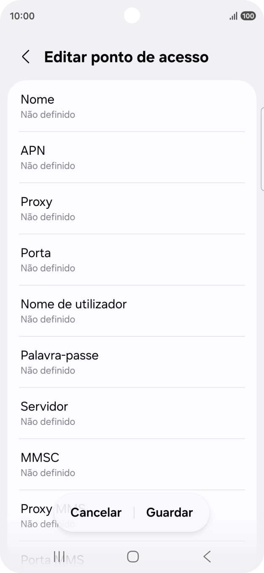The image size is (264, 573).
Task: Tap the back arrow beside Editar ponto de acesso
Action: [x=26, y=57]
